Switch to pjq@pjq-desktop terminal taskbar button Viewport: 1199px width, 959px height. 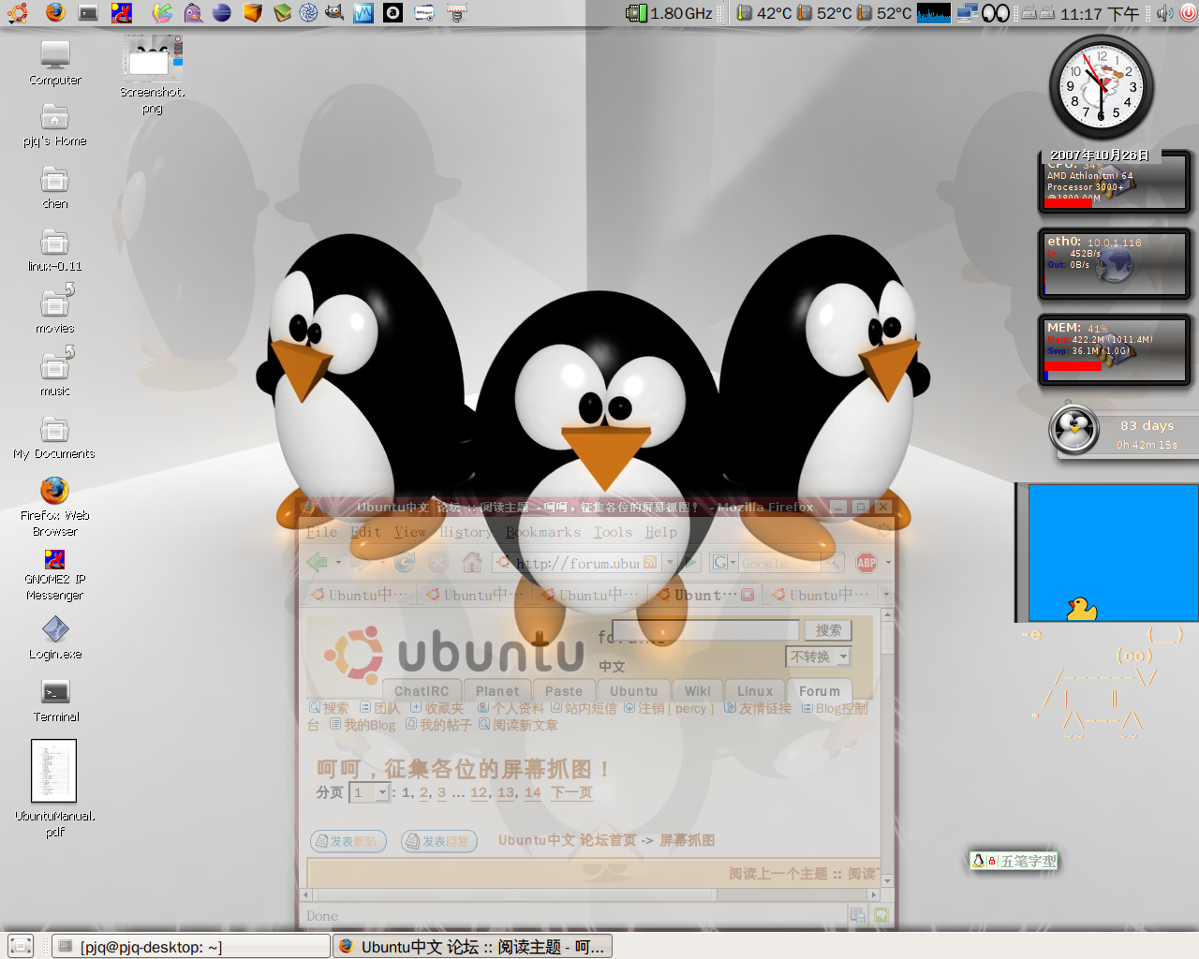[190, 947]
